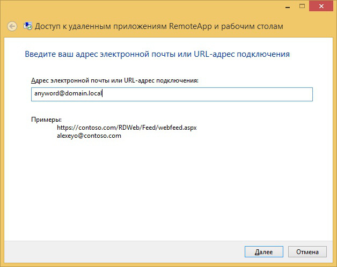This screenshot has height=267, width=337.
Task: Click the back arrow in the header
Action: [x=12, y=26]
